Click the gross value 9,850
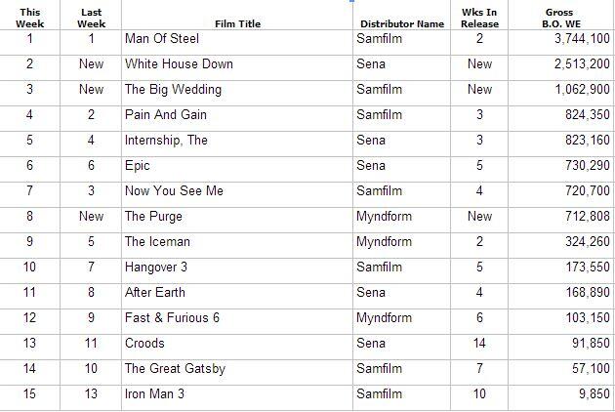 [594, 393]
